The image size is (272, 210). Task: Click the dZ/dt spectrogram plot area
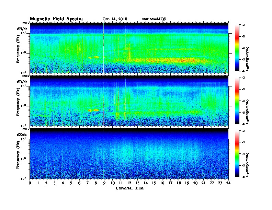point(129,154)
